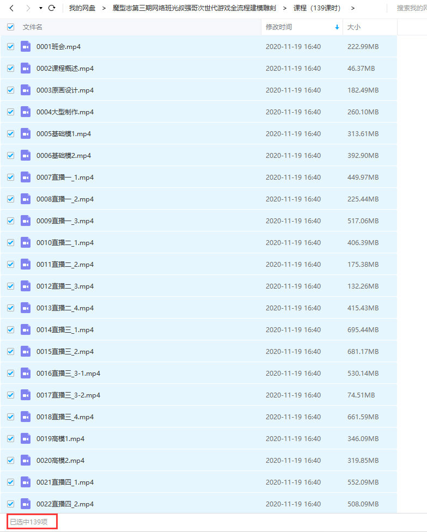Click the sort arrow in 修改时间 column
The image size is (427, 532).
pyautogui.click(x=337, y=27)
